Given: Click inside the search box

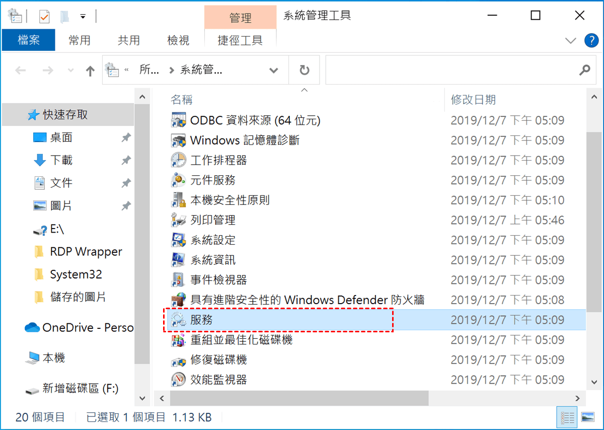Looking at the screenshot, I should pos(451,70).
